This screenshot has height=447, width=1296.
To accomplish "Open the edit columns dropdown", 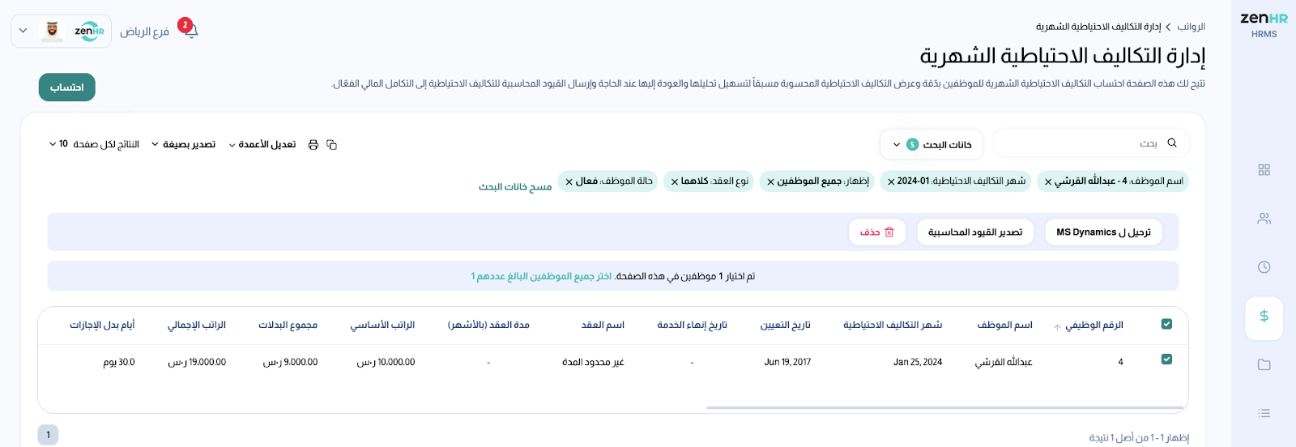I will coord(262,144).
